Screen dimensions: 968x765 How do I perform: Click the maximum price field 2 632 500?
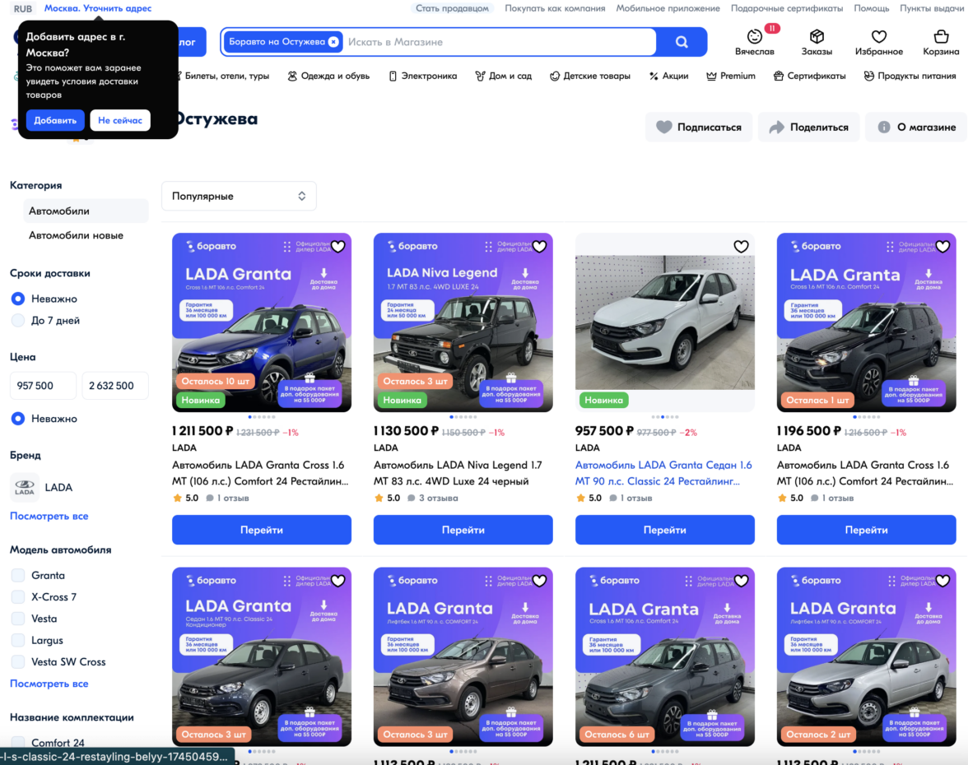tap(115, 386)
